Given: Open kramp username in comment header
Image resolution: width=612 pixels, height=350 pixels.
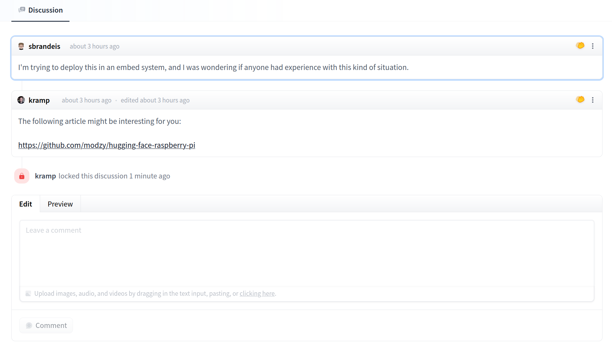Looking at the screenshot, I should pos(39,100).
